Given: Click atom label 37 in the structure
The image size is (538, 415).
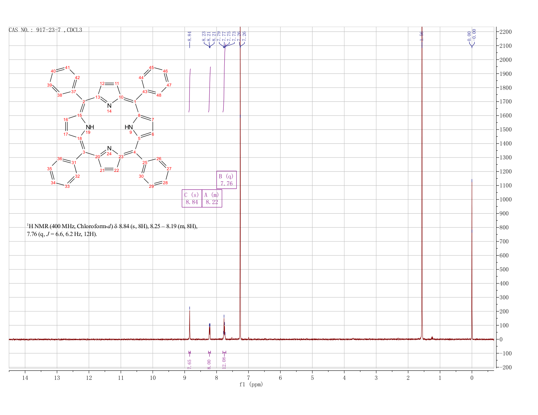Looking at the screenshot, I should [x=73, y=92].
